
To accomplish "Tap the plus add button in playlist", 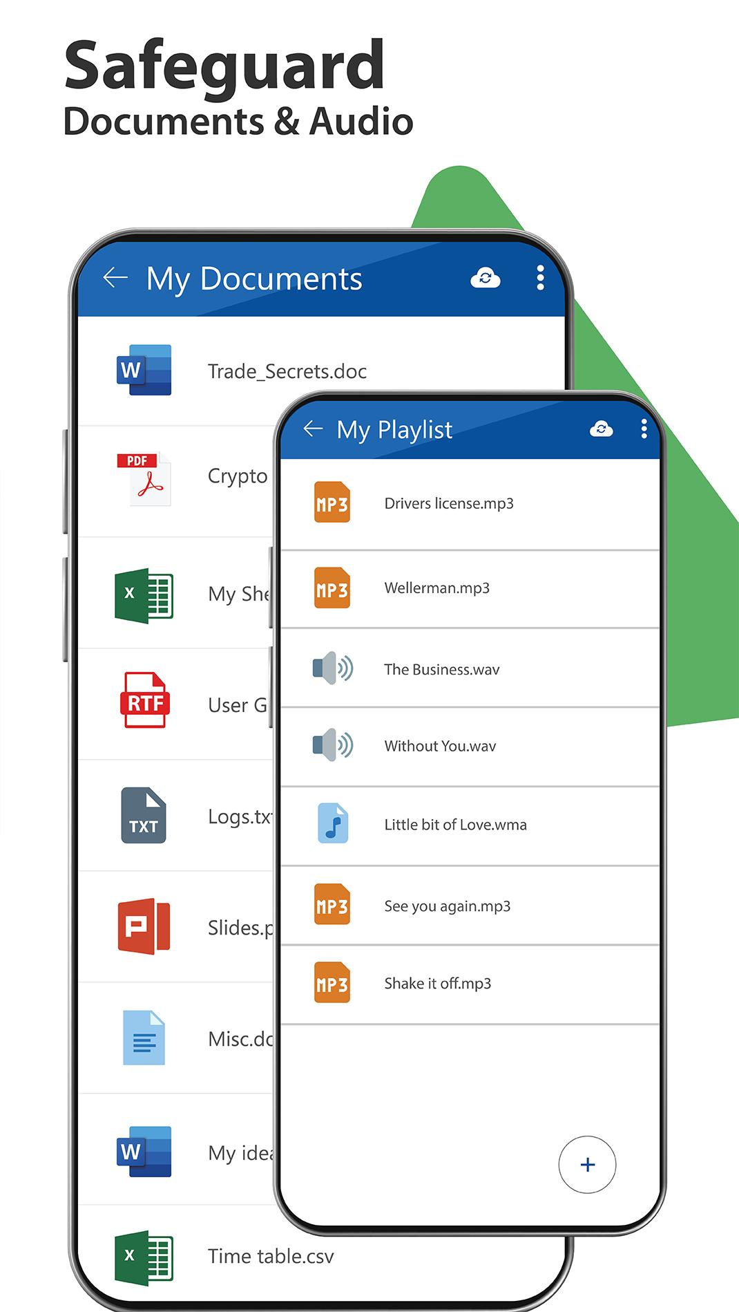I will 587,1164.
